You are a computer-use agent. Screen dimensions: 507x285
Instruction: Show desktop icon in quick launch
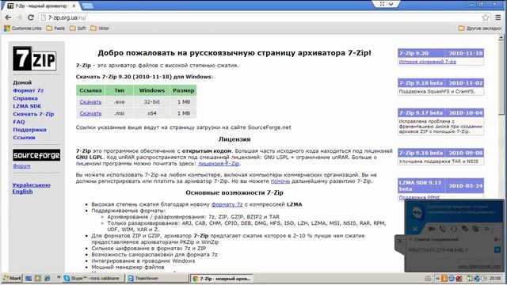point(29,278)
